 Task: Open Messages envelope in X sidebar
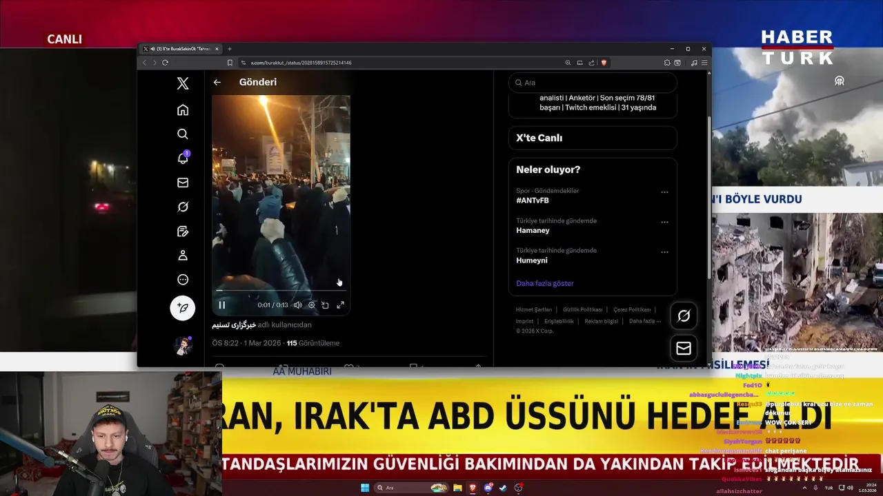[183, 183]
